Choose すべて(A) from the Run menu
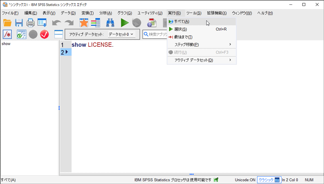The height and width of the screenshot is (184, 324). (202, 21)
